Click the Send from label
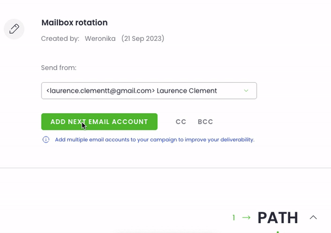331x233 pixels. pyautogui.click(x=58, y=68)
